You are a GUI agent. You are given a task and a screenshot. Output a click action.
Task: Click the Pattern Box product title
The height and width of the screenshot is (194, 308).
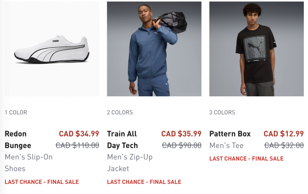(230, 134)
